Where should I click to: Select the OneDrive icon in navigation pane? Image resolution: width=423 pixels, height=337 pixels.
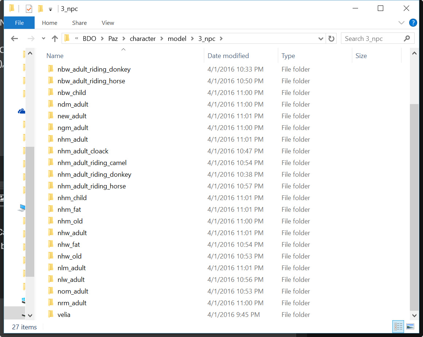pos(22,111)
